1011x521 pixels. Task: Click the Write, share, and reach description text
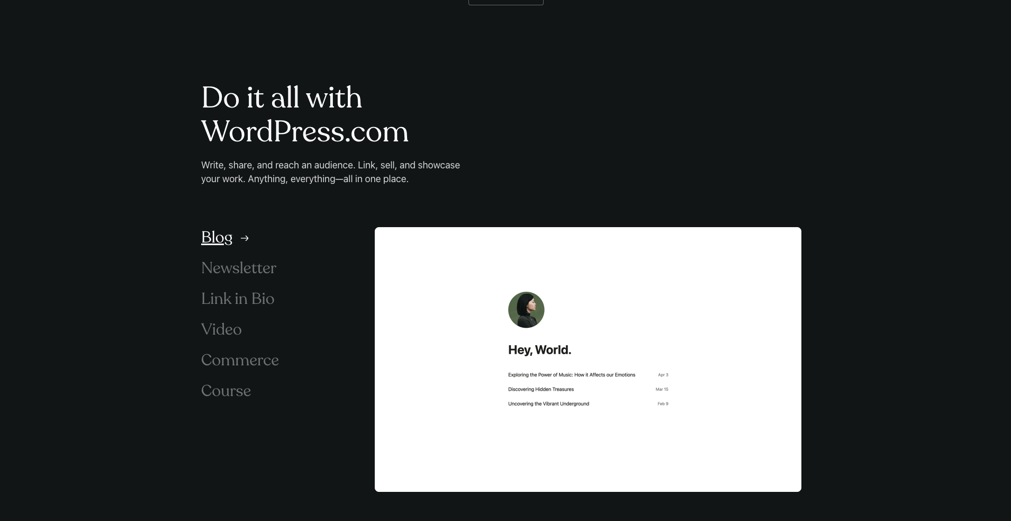click(x=330, y=172)
